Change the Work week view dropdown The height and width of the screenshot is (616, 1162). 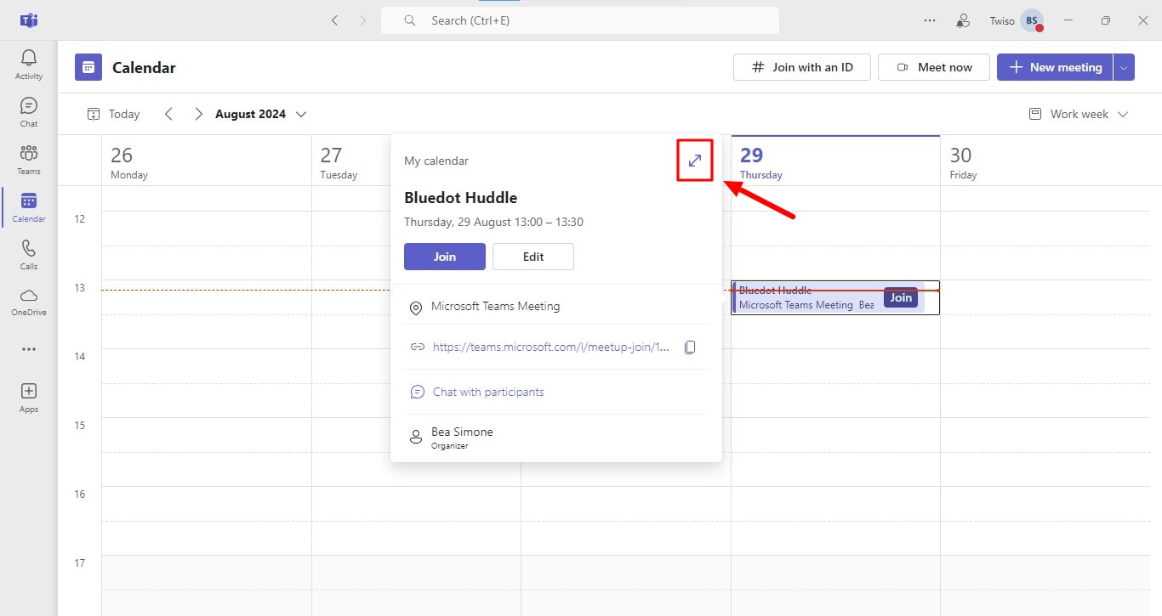click(x=1079, y=114)
